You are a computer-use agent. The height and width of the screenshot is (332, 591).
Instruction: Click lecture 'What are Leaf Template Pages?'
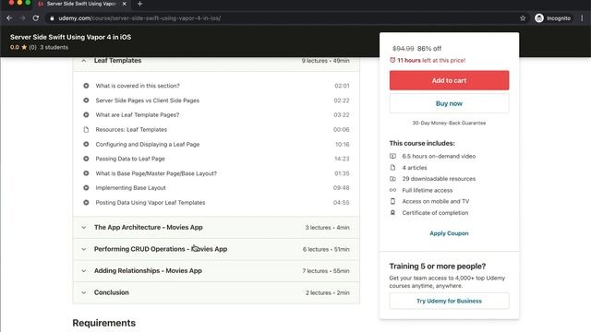[138, 114]
